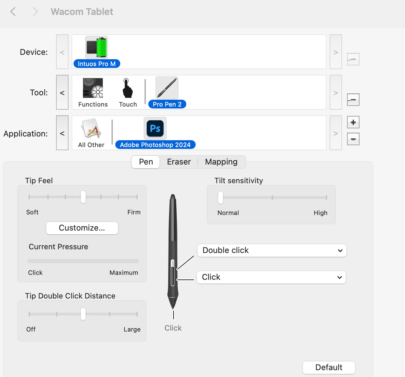This screenshot has width=405, height=377.
Task: Click the Intuos Pro M label
Action: (97, 64)
